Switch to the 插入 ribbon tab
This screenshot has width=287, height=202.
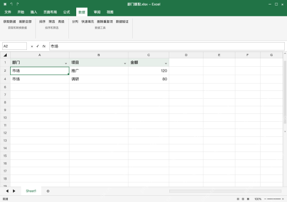34,12
